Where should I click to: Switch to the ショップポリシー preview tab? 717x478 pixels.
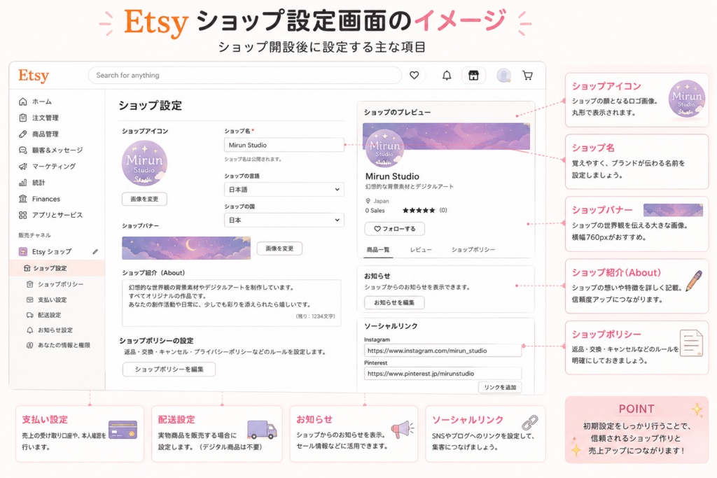473,250
